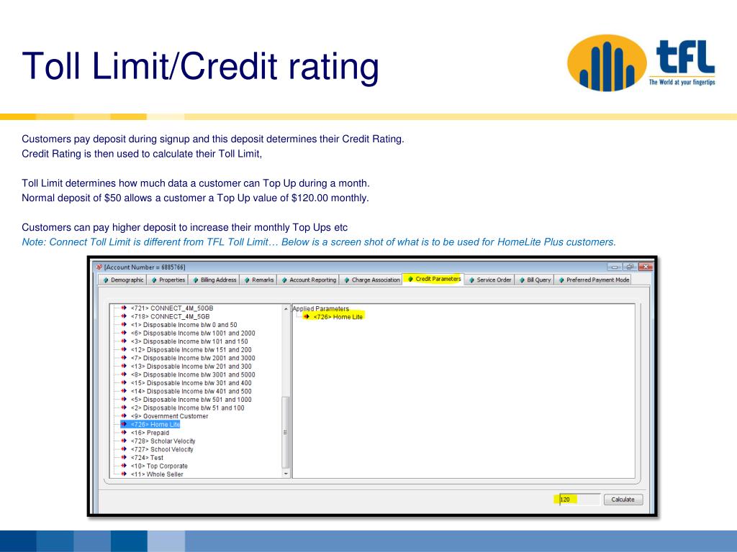The height and width of the screenshot is (552, 737).
Task: Click the Calculate button
Action: click(x=623, y=500)
